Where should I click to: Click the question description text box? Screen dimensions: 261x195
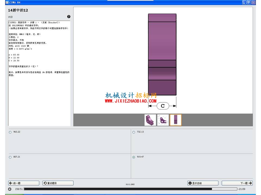tap(39, 73)
